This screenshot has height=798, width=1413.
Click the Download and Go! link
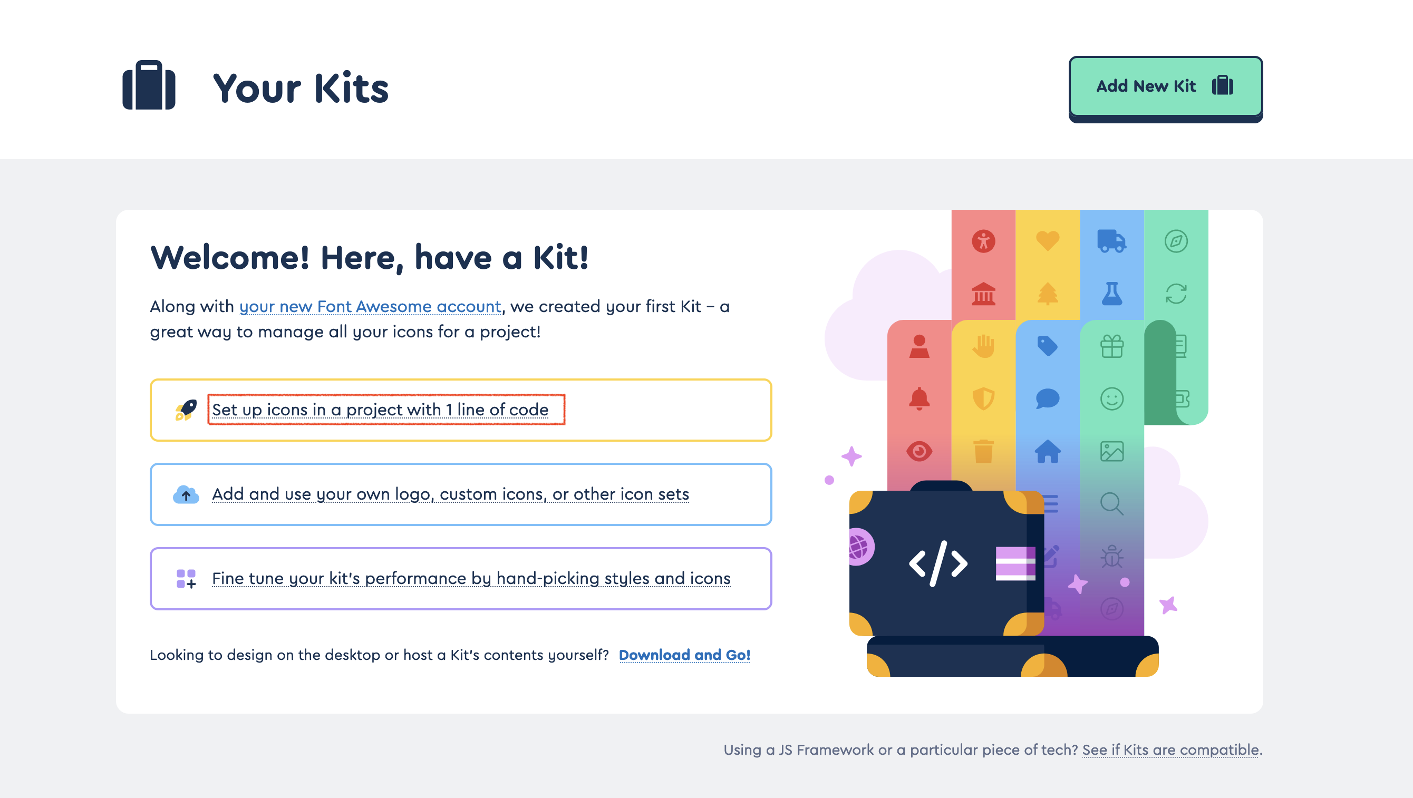pos(684,655)
